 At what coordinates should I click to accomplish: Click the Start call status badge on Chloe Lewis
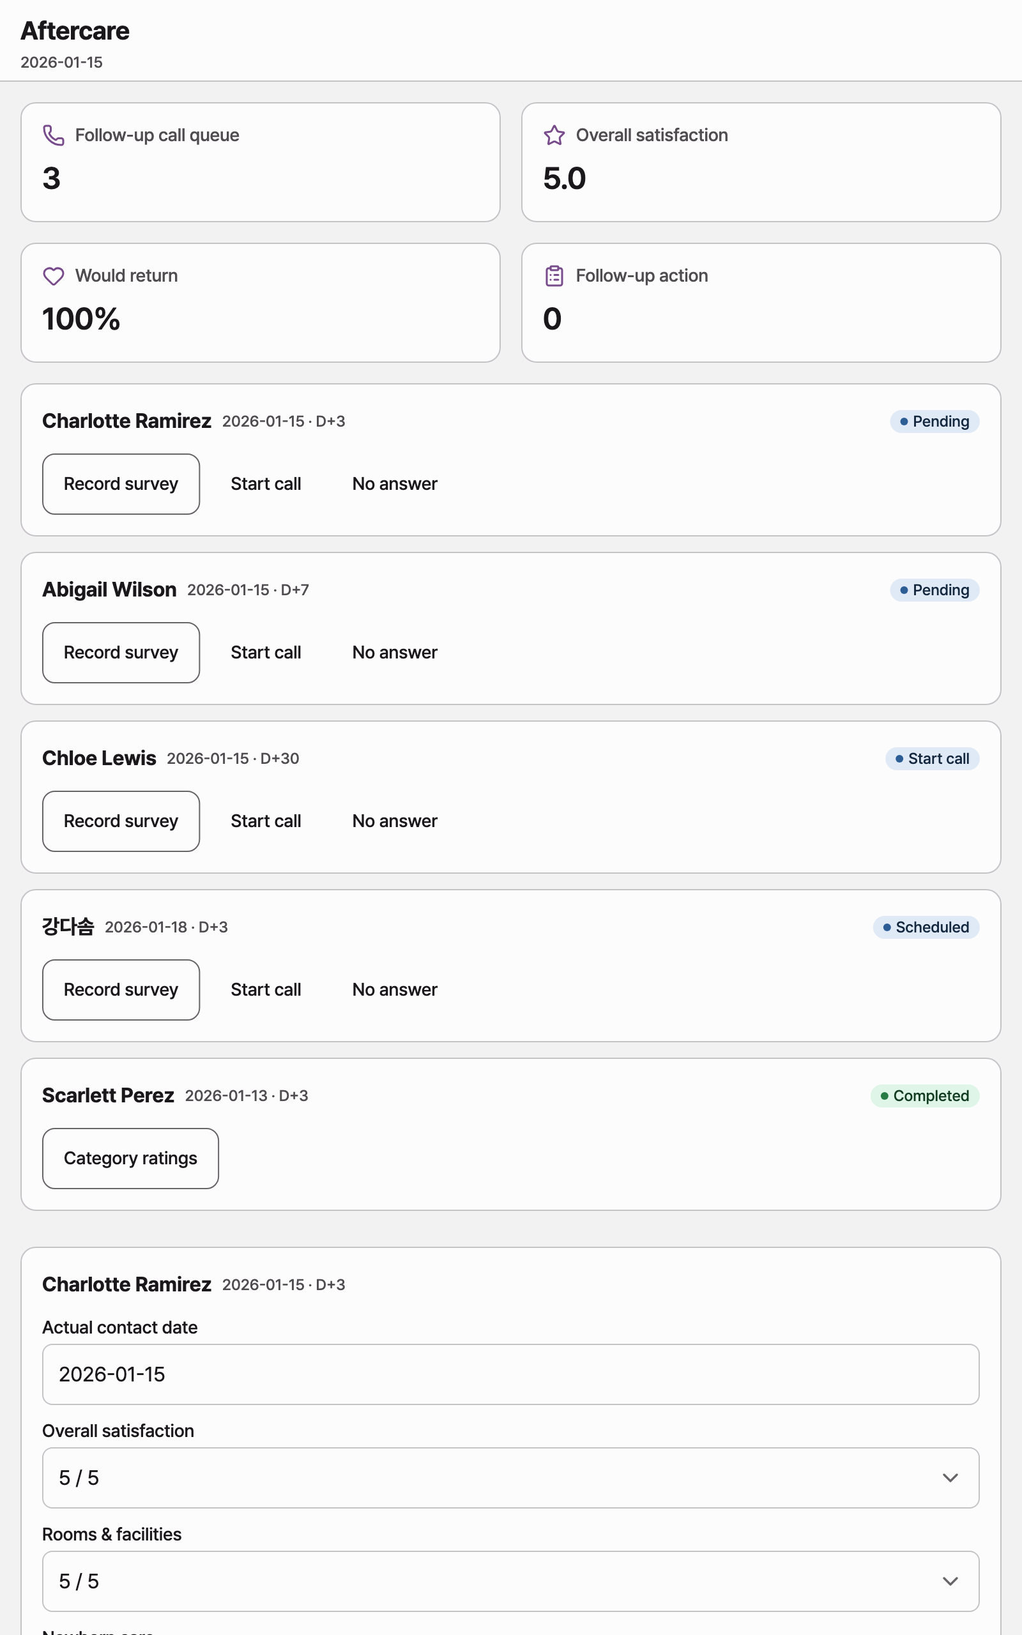click(x=932, y=759)
